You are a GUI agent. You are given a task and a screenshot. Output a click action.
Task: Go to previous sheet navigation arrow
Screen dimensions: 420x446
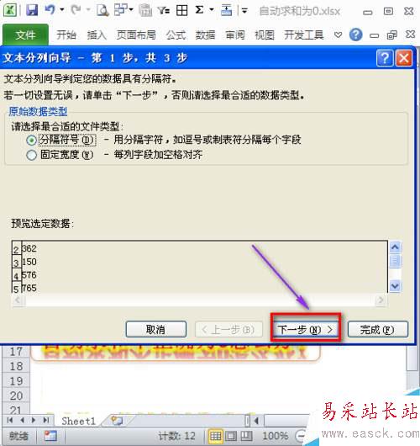tap(22, 420)
